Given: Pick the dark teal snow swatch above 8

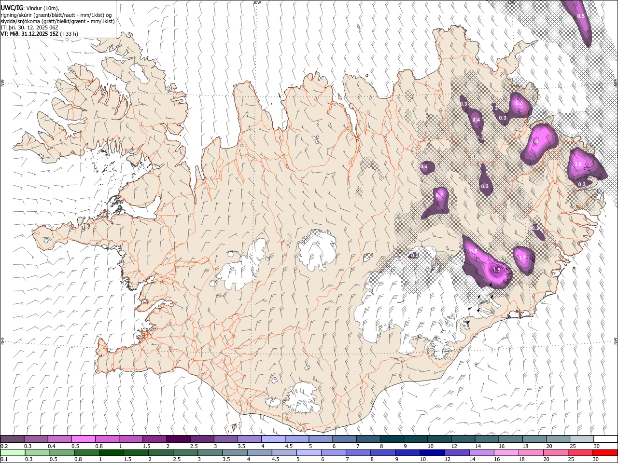Looking at the screenshot, I should [x=392, y=439].
